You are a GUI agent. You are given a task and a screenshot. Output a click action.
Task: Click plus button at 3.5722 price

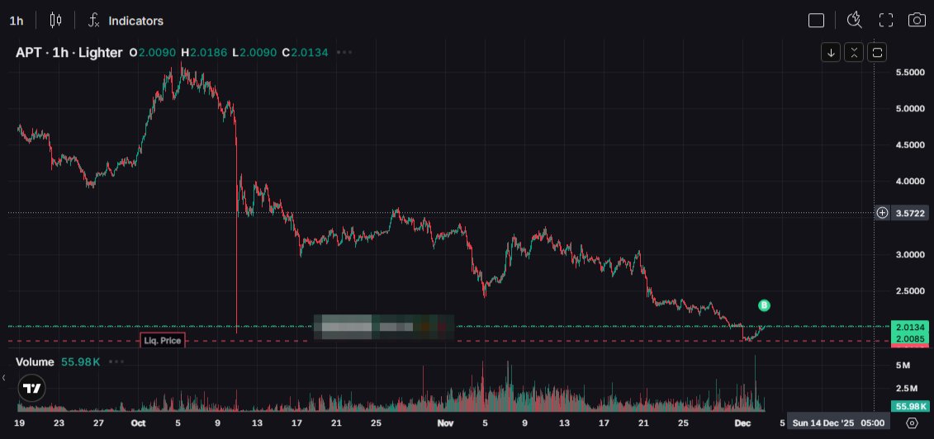(882, 213)
